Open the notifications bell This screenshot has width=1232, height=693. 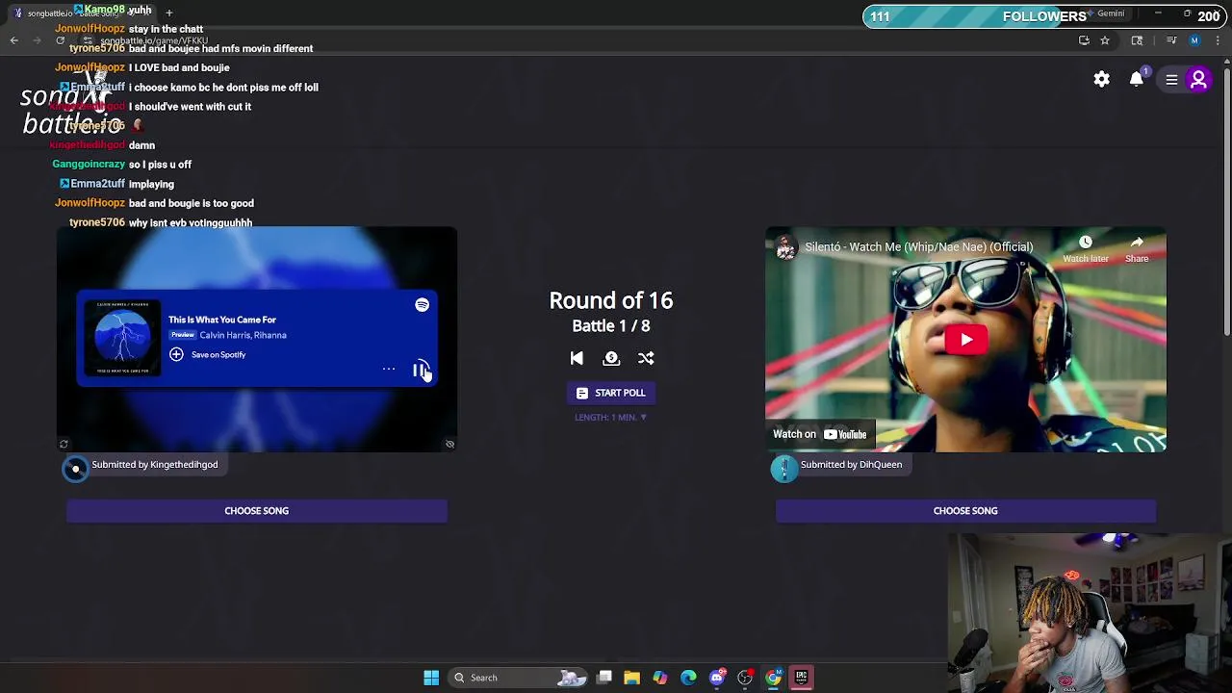[1137, 79]
